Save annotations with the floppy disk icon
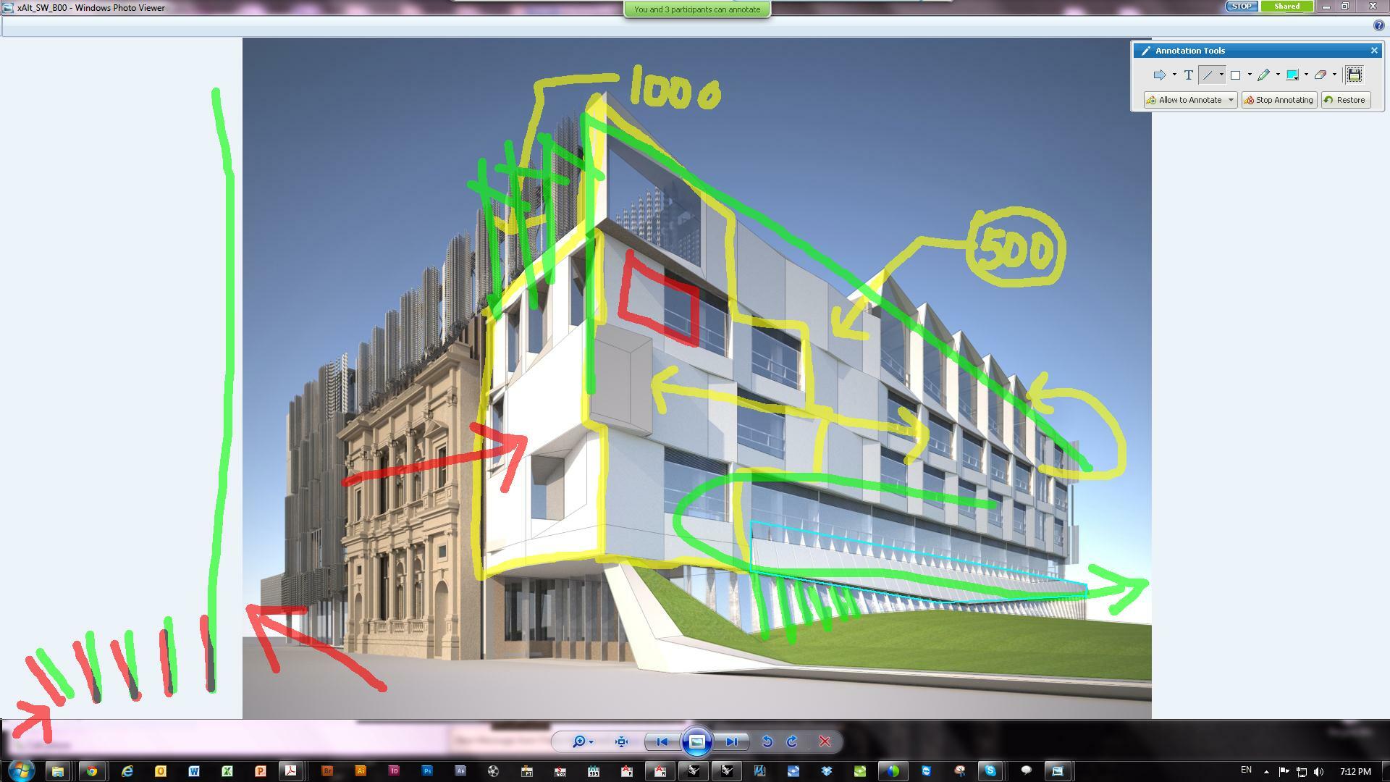Viewport: 1390px width, 782px height. pyautogui.click(x=1355, y=75)
